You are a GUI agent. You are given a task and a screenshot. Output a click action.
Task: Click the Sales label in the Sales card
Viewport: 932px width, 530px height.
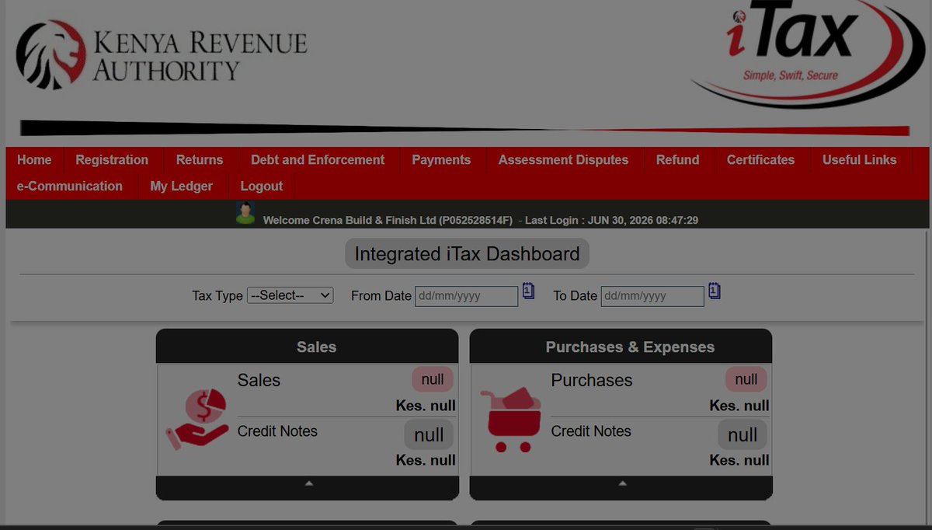[x=259, y=381]
